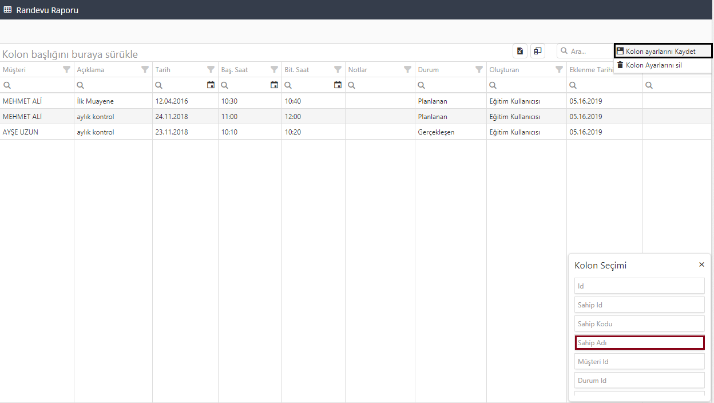The height and width of the screenshot is (403, 714).
Task: Select Kolon ayarlarını Kaydet menu item
Action: [663, 51]
